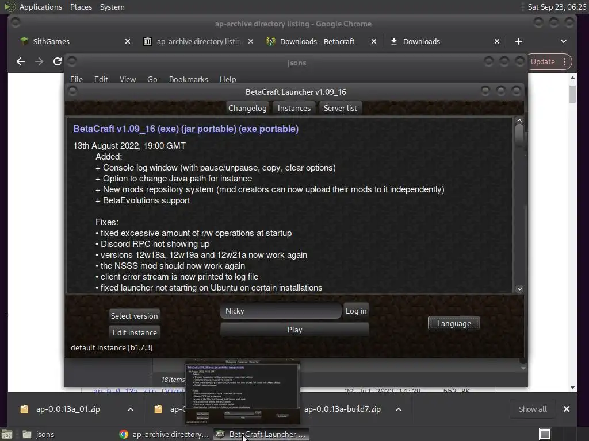Open the Places menu
The height and width of the screenshot is (441, 589).
click(x=81, y=7)
